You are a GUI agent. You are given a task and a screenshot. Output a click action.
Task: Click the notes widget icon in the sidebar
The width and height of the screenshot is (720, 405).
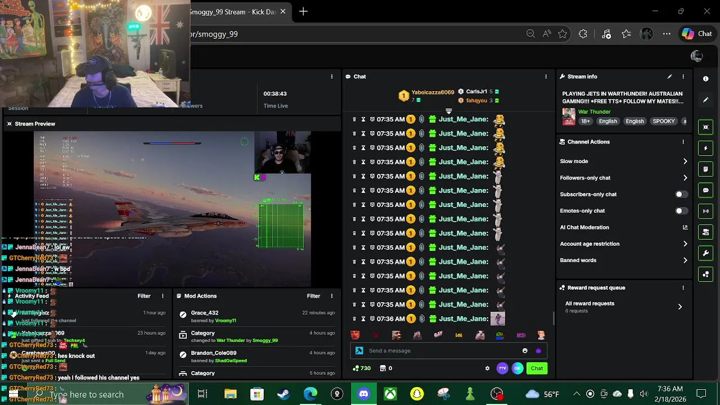tap(706, 169)
